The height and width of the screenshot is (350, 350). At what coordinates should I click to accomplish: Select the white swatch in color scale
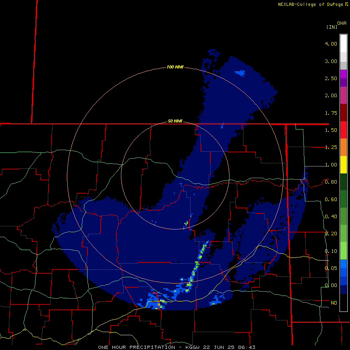coord(343,44)
